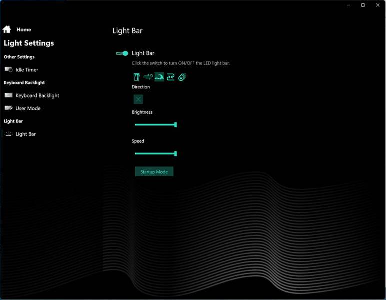Open the Keyboard Backlight settings page
The image size is (386, 300).
click(x=37, y=95)
